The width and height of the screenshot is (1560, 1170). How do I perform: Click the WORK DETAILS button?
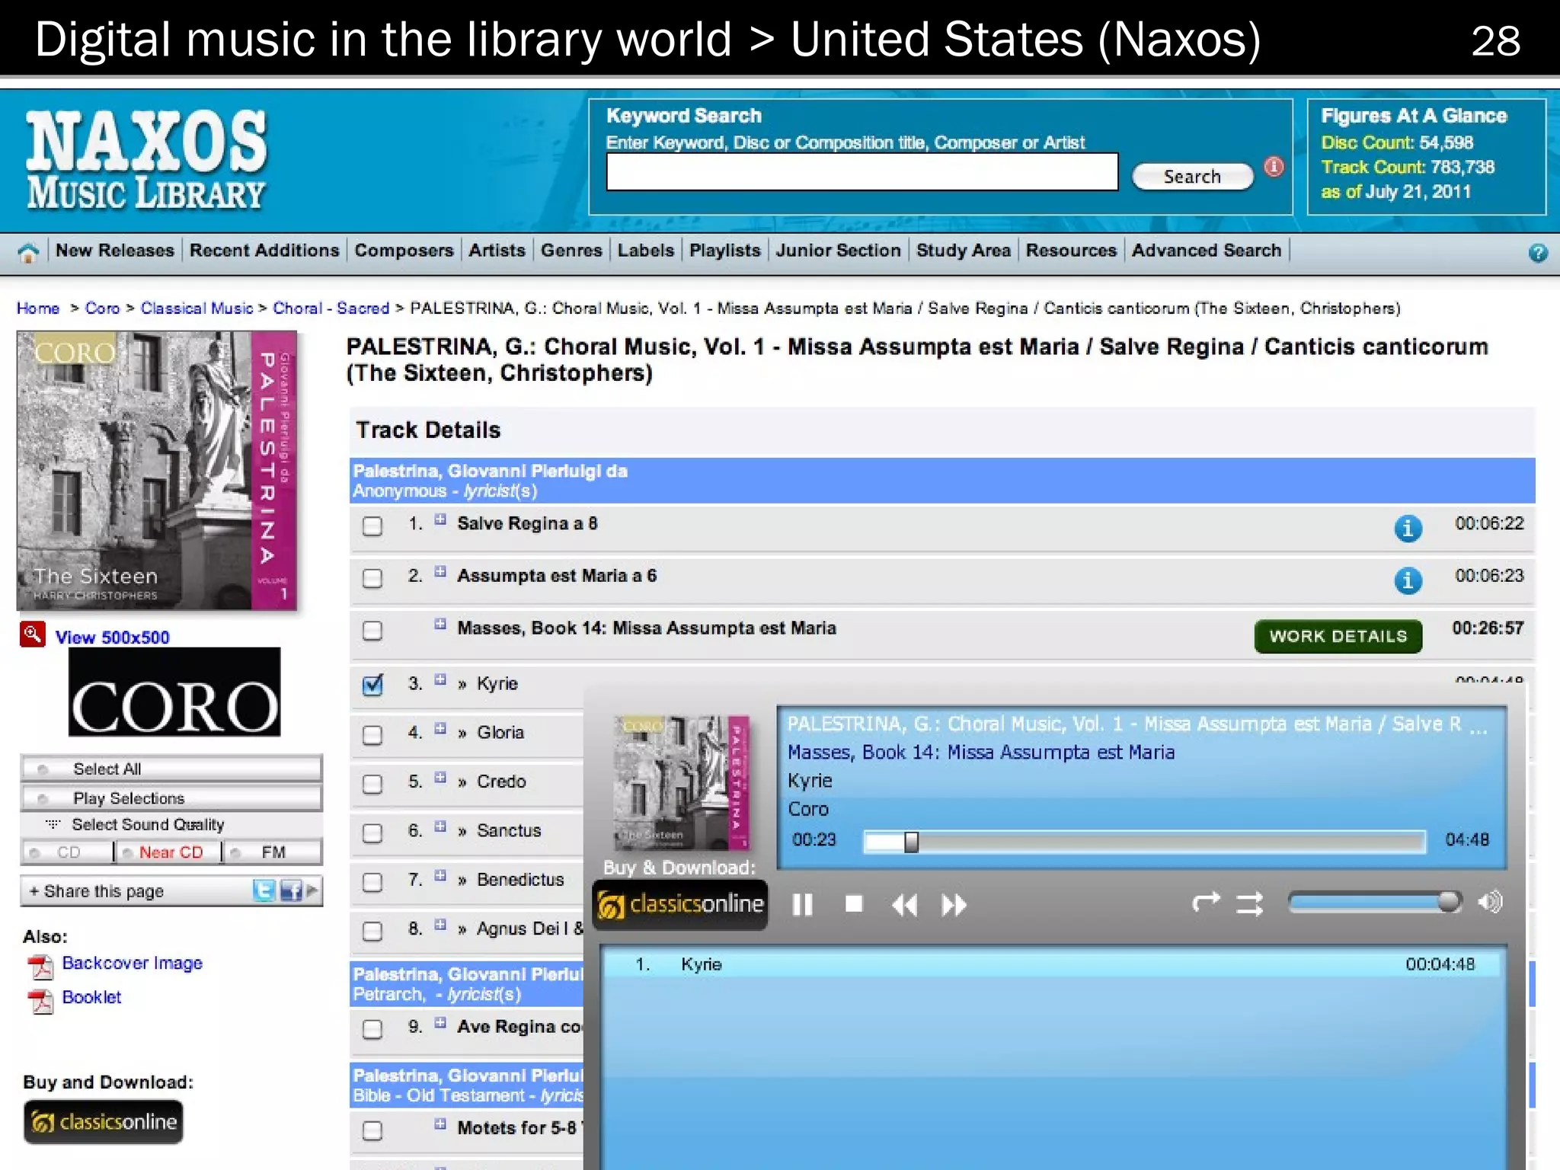coord(1338,637)
